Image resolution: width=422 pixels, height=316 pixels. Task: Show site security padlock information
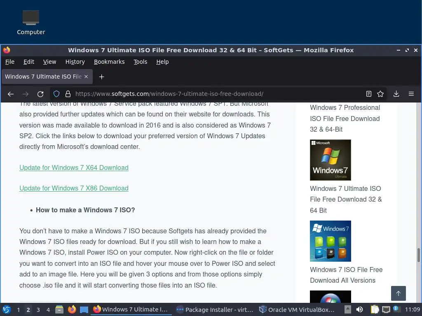tap(68, 94)
